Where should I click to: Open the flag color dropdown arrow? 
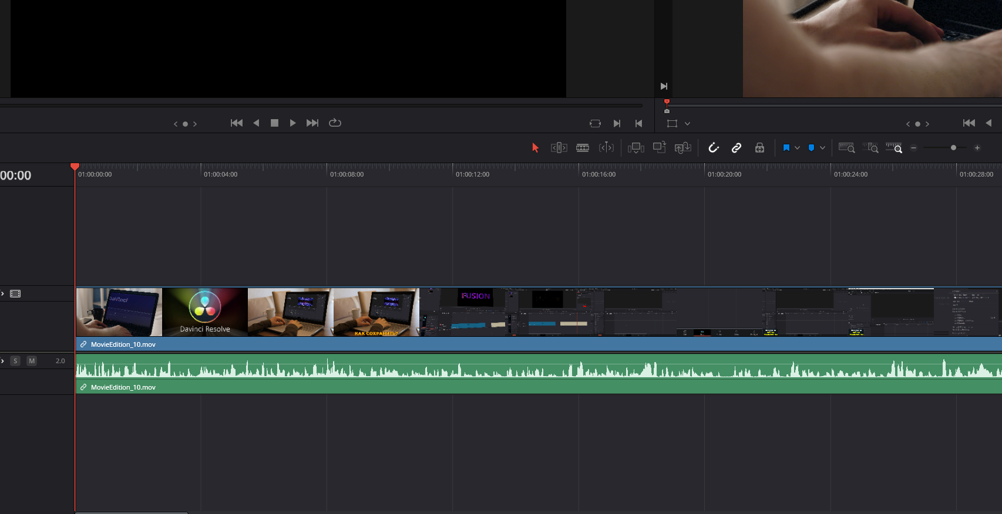pyautogui.click(x=797, y=148)
